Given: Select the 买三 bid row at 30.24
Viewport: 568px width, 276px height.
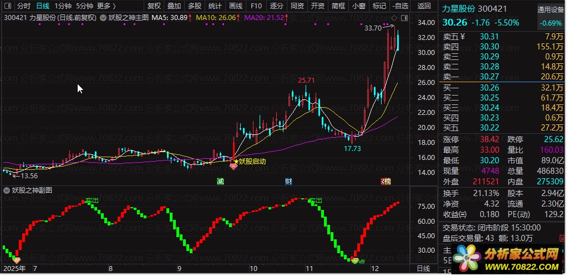Looking at the screenshot, I should pyautogui.click(x=503, y=108).
